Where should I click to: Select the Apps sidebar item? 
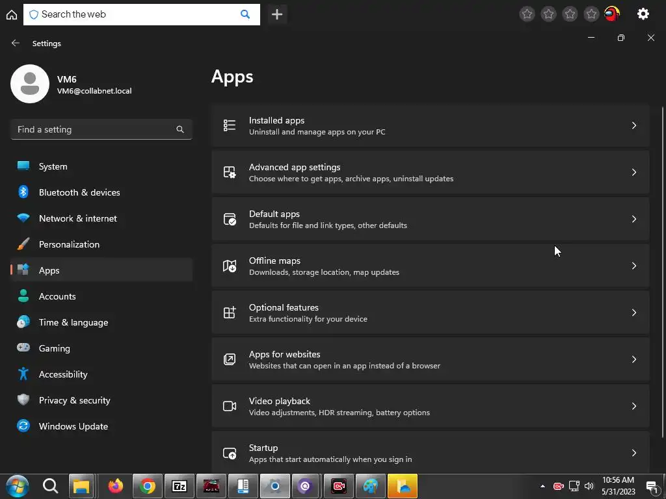click(x=101, y=270)
